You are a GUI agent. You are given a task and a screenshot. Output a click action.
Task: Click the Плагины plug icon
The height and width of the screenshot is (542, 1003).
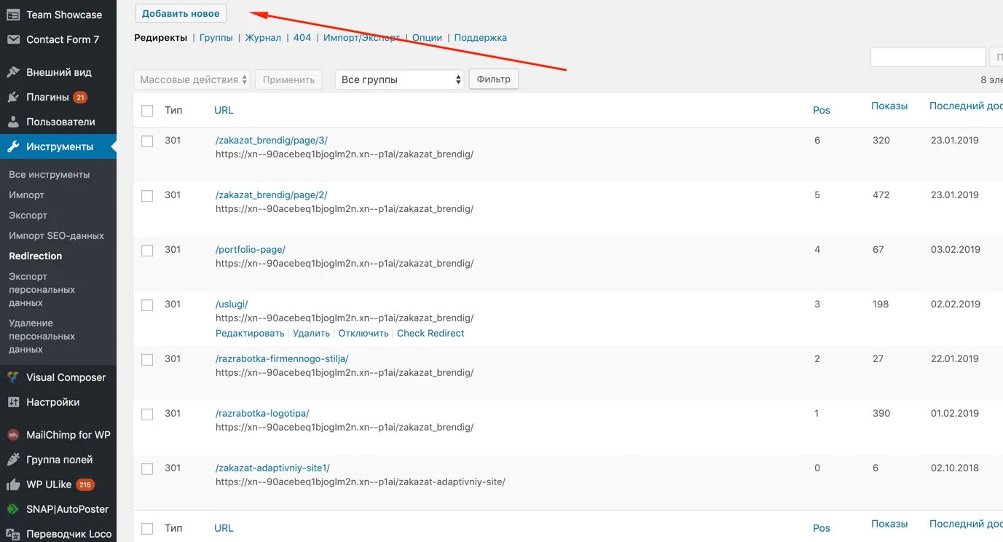point(13,97)
